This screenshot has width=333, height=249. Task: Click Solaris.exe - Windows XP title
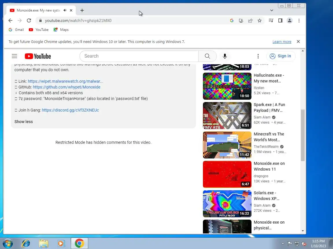[267, 196]
